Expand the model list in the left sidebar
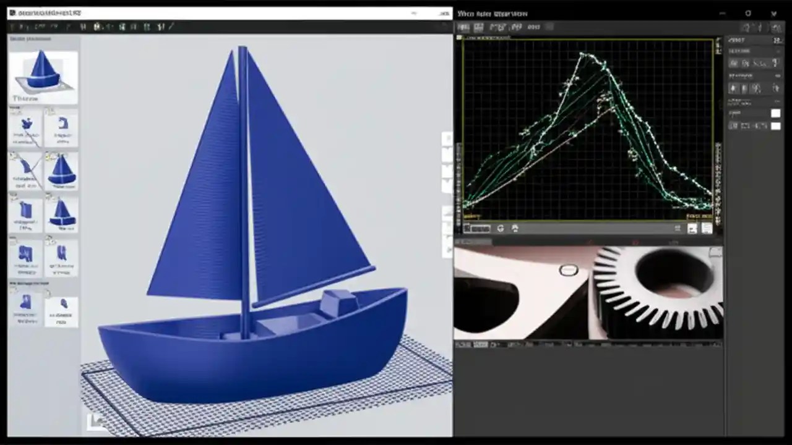 (25, 38)
